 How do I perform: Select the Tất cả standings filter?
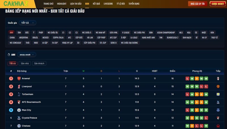pos(12,64)
